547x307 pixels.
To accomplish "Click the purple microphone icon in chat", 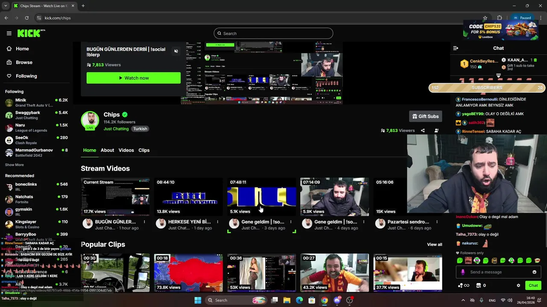I will pyautogui.click(x=462, y=272).
